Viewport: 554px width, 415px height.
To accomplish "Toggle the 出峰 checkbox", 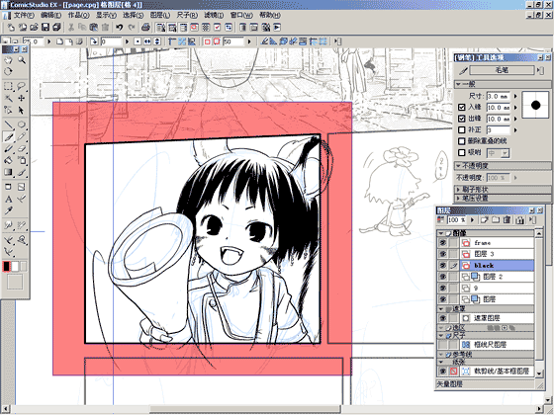I will [x=461, y=119].
